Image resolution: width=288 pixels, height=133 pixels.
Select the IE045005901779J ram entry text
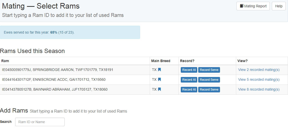coord(57,70)
